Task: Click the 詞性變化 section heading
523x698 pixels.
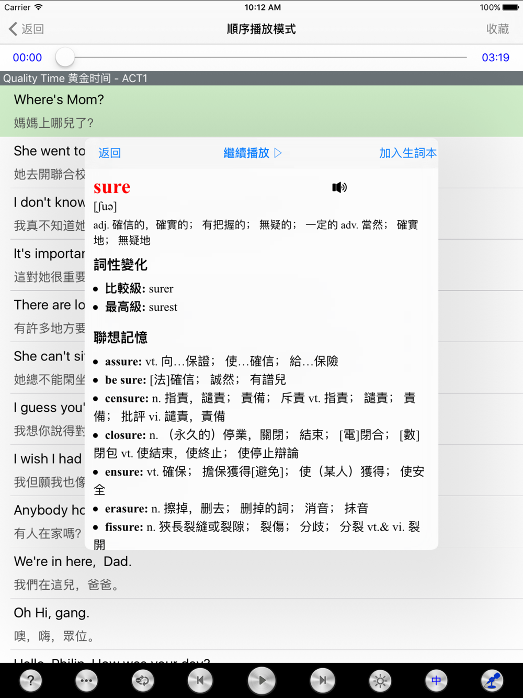Action: (120, 265)
